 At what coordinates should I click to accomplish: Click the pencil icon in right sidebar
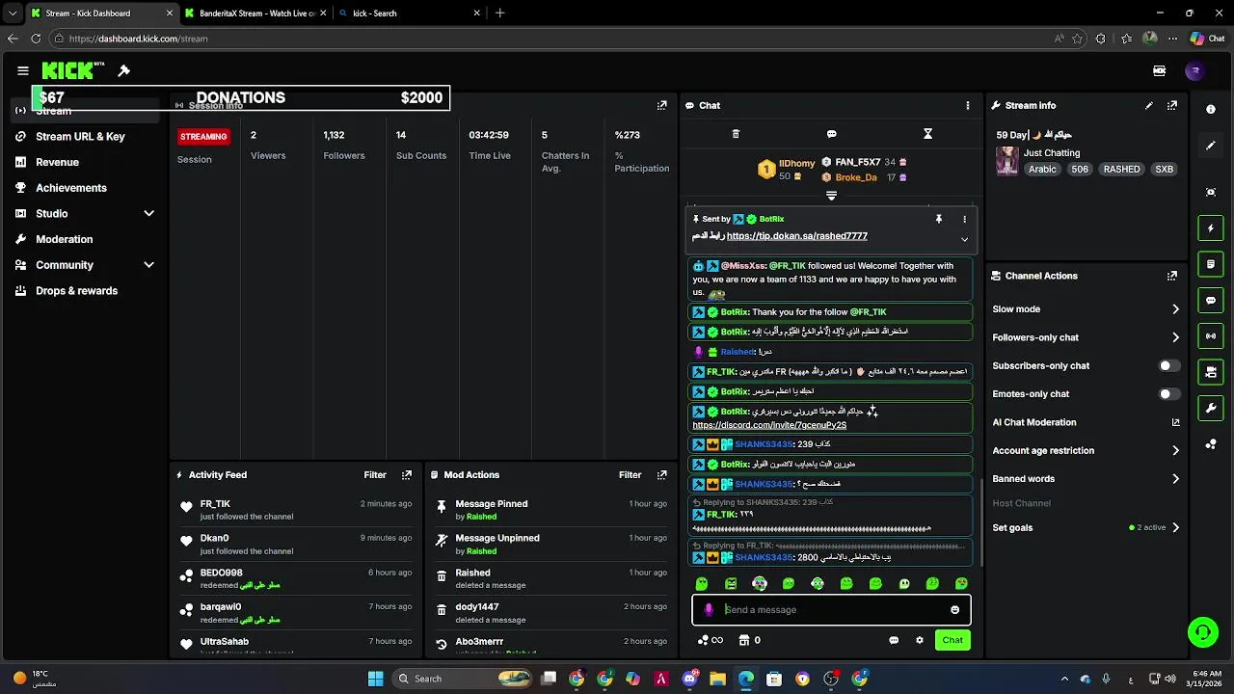[x=1211, y=146]
